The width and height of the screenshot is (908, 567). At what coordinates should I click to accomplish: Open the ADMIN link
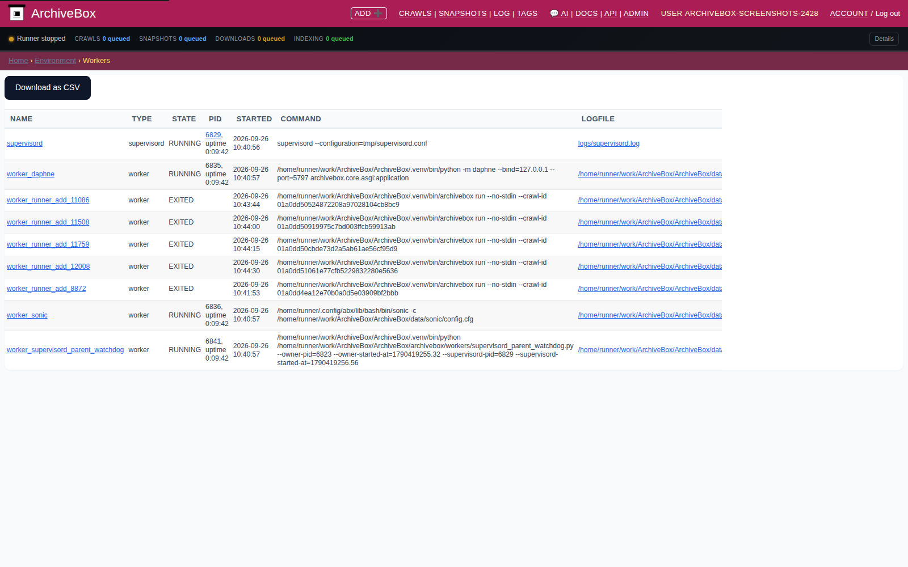(636, 14)
